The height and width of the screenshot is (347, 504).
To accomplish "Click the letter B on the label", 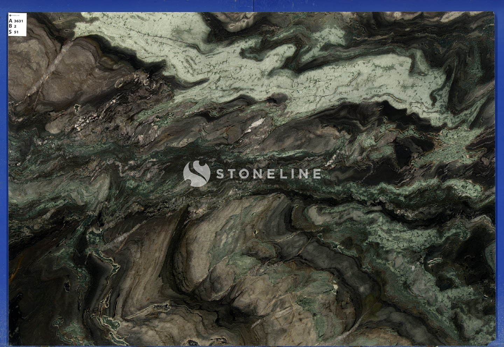I will click(x=10, y=26).
